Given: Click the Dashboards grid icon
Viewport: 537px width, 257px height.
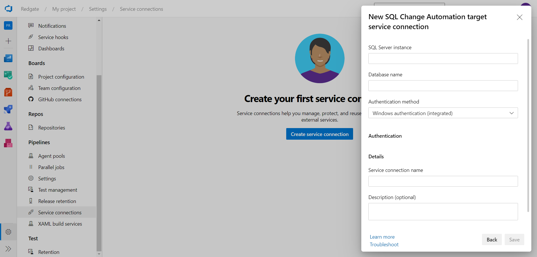Looking at the screenshot, I should pos(31,48).
